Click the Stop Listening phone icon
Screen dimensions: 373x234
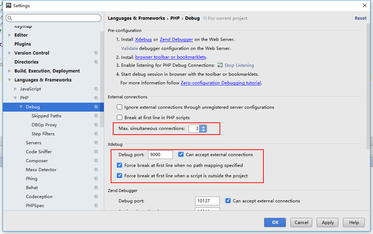click(220, 65)
